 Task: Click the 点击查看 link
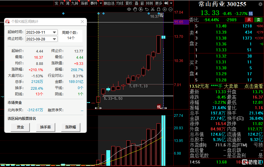coord(254,86)
